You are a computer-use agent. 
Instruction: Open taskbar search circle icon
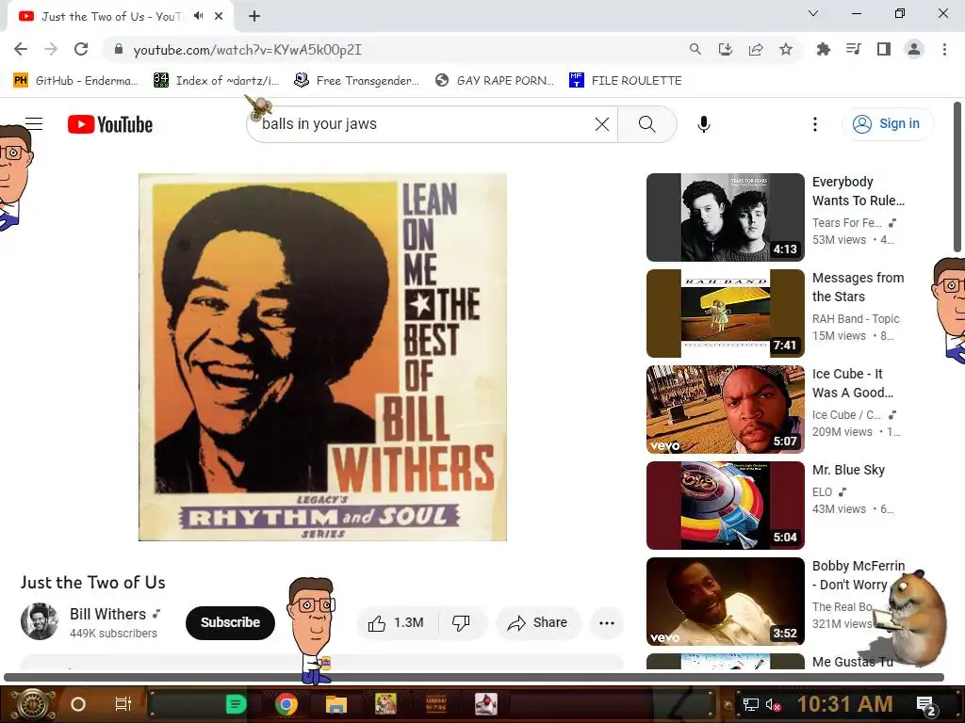78,704
